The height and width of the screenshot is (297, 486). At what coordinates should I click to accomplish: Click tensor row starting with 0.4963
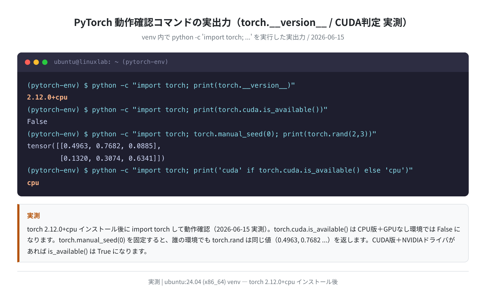94,146
